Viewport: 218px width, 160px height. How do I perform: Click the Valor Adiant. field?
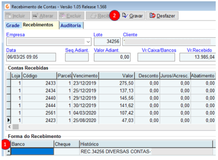click(112, 57)
